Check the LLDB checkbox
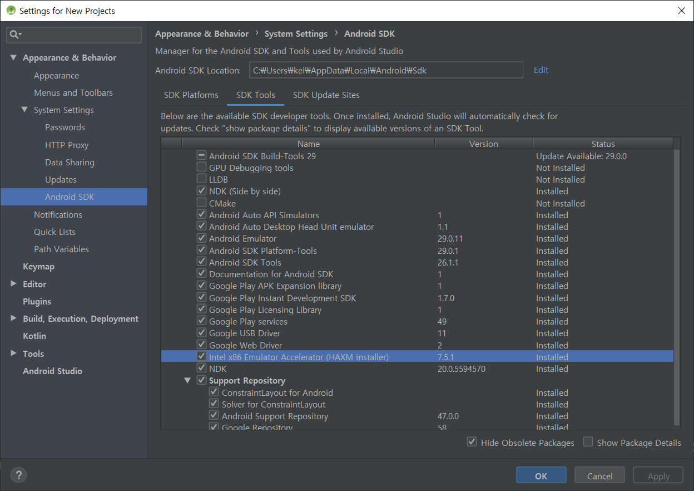Image resolution: width=694 pixels, height=491 pixels. [x=202, y=179]
